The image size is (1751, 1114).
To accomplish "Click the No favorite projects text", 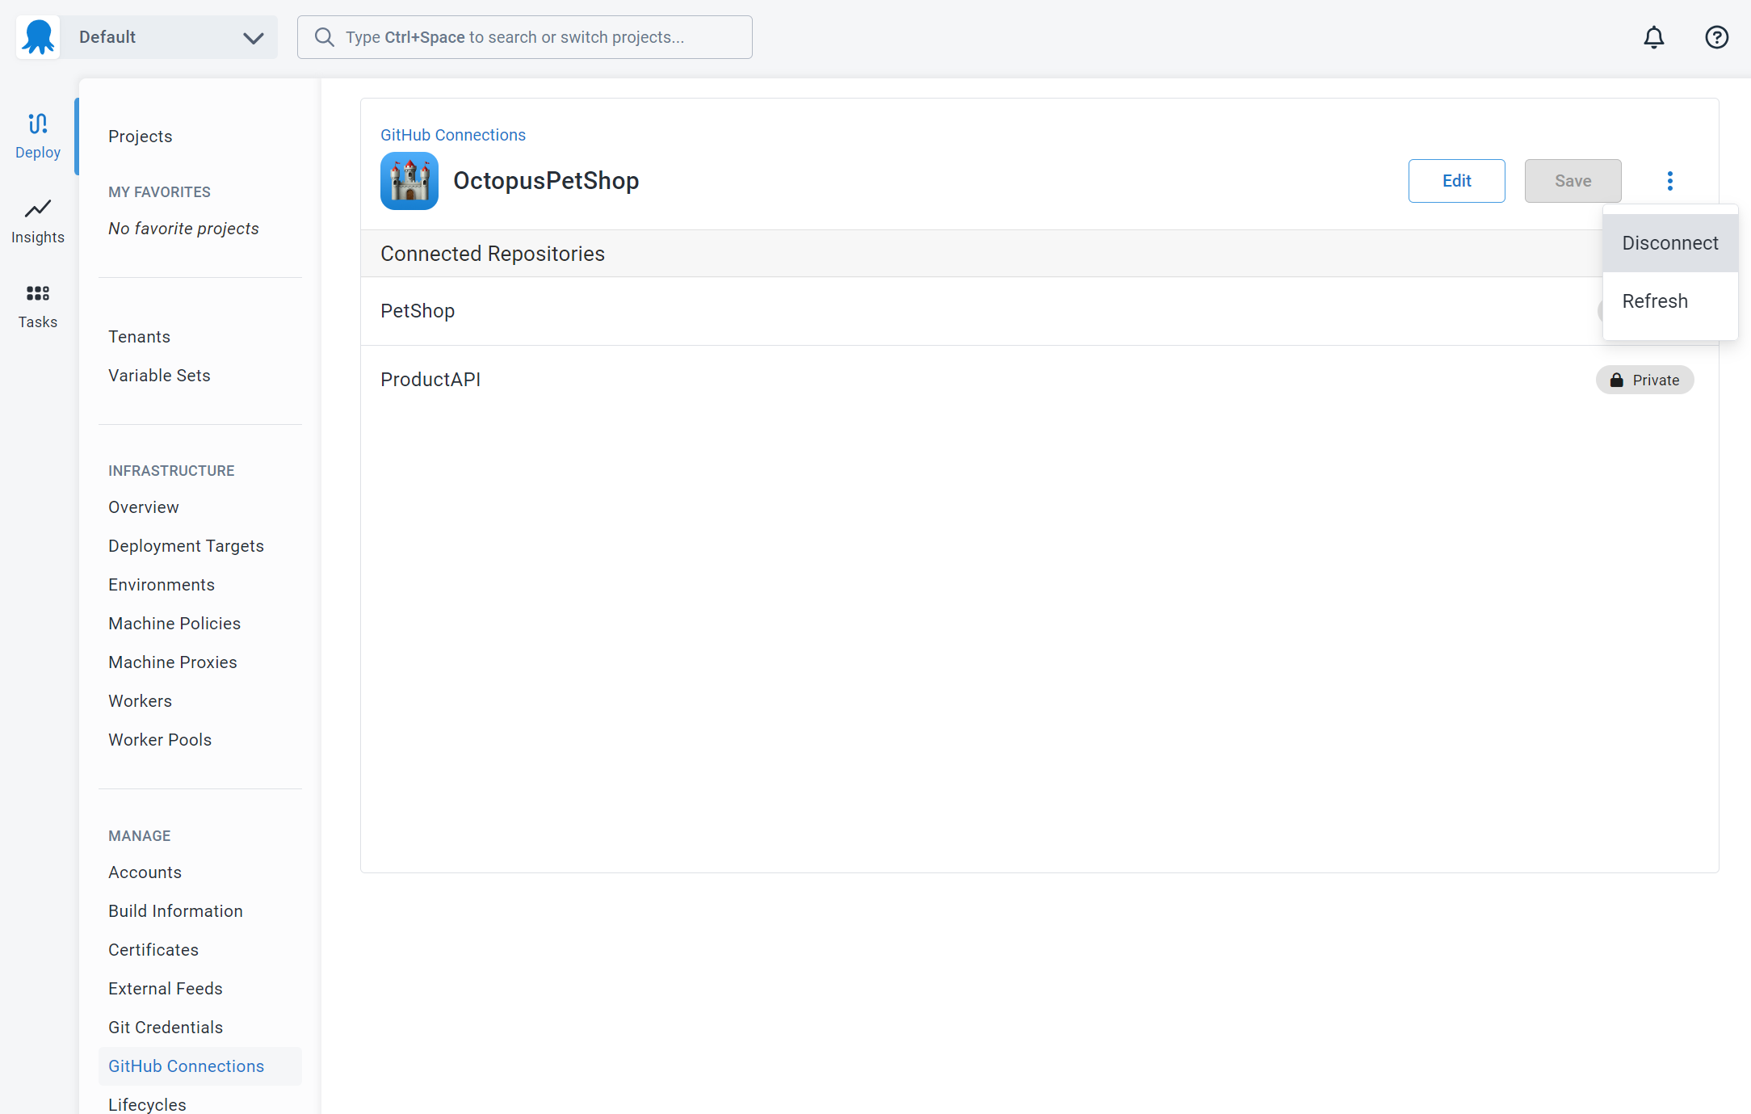I will [x=183, y=229].
